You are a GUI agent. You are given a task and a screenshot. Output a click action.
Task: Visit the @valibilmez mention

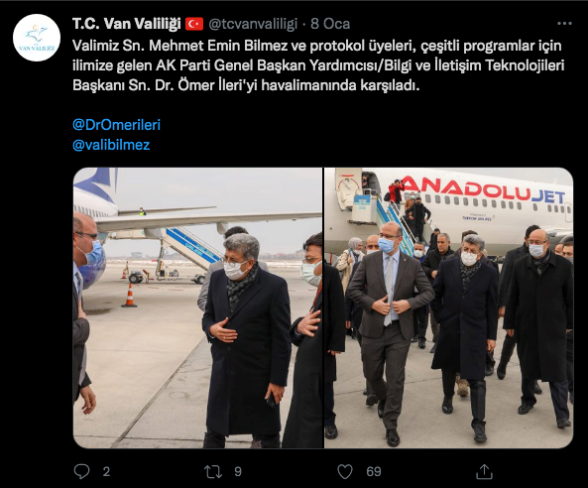point(111,145)
